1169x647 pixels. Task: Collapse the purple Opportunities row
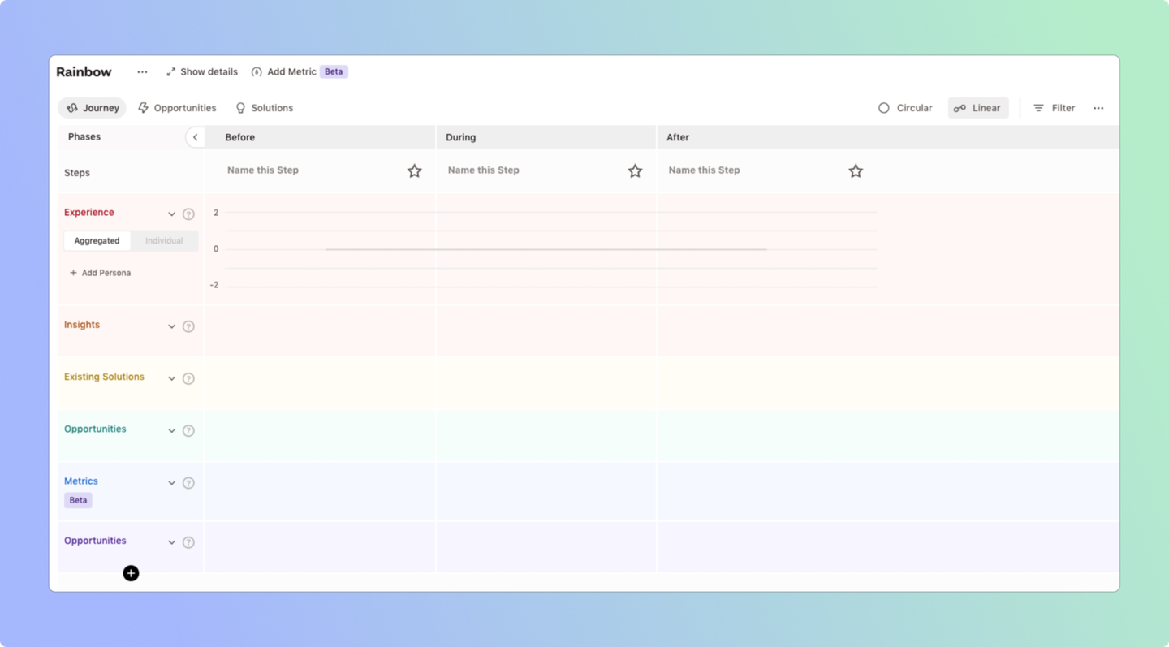click(171, 542)
